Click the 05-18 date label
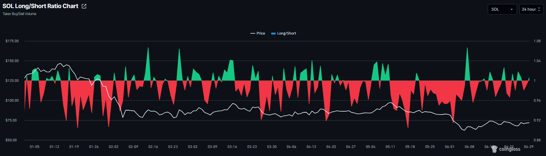Screen dimensions: 546x156 (x=410, y=146)
